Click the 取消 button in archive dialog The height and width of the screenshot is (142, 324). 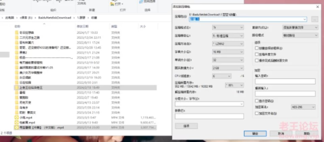[x=281, y=134]
